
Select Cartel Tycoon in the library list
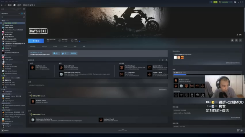coord(8,60)
